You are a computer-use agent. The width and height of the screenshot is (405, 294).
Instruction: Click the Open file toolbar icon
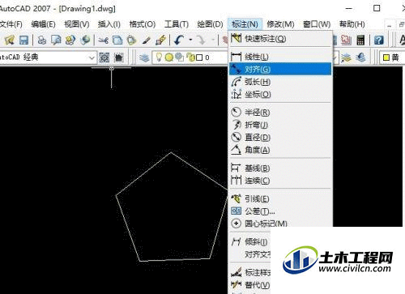(x=10, y=40)
